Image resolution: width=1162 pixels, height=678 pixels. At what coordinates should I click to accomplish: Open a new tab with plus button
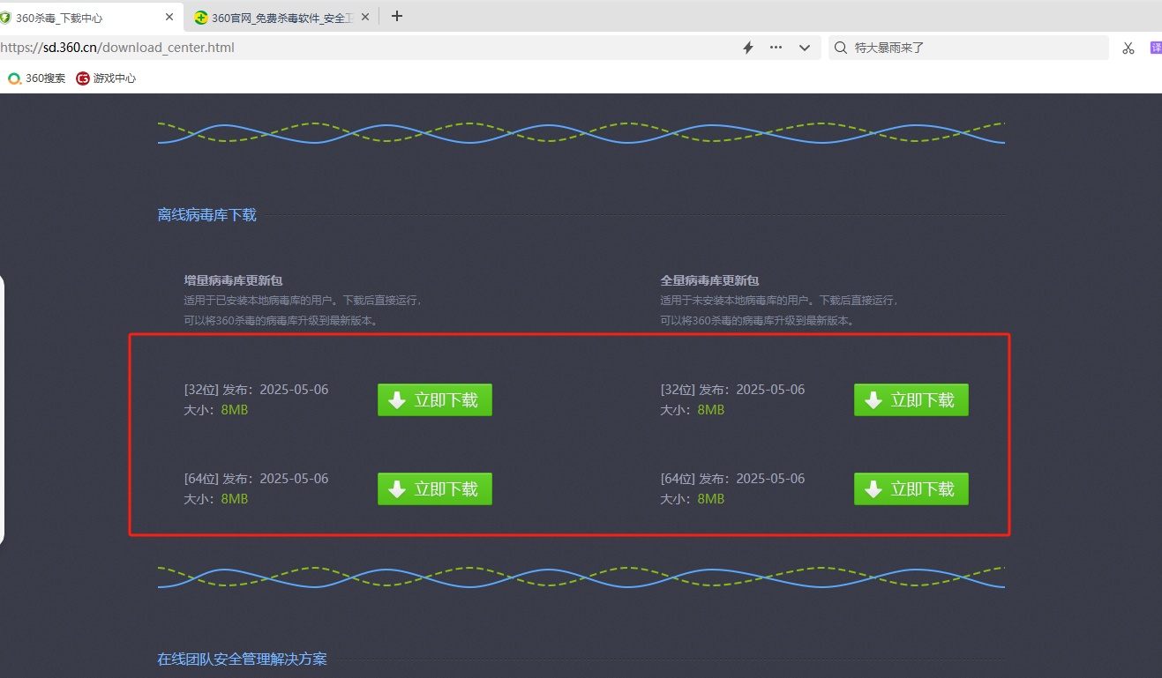(397, 16)
